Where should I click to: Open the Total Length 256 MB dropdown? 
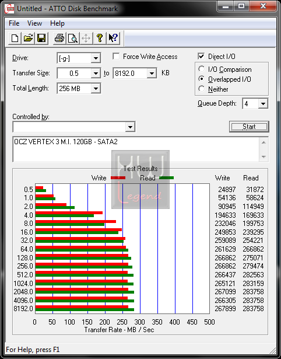[96, 88]
